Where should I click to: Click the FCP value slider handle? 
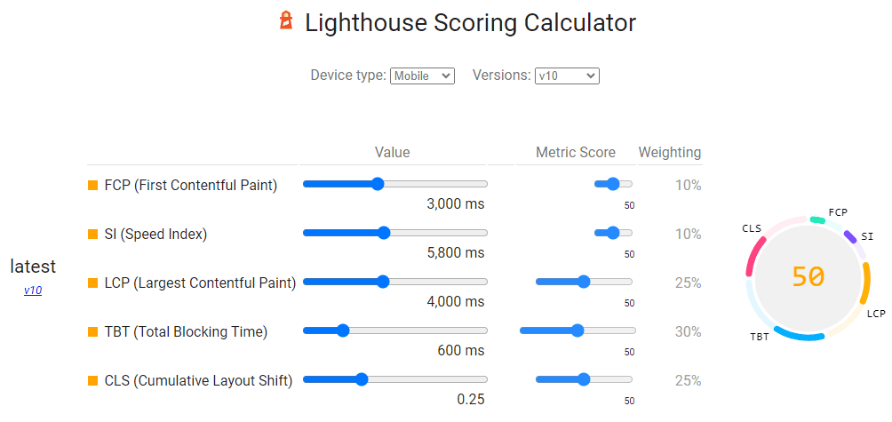(x=378, y=184)
